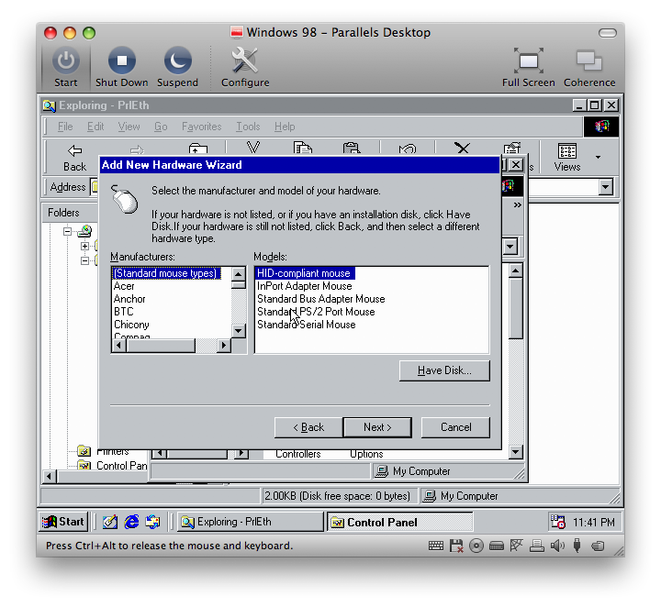Image resolution: width=661 pixels, height=607 pixels.
Task: Launch Outlook Express quick launch icon
Action: tap(152, 522)
